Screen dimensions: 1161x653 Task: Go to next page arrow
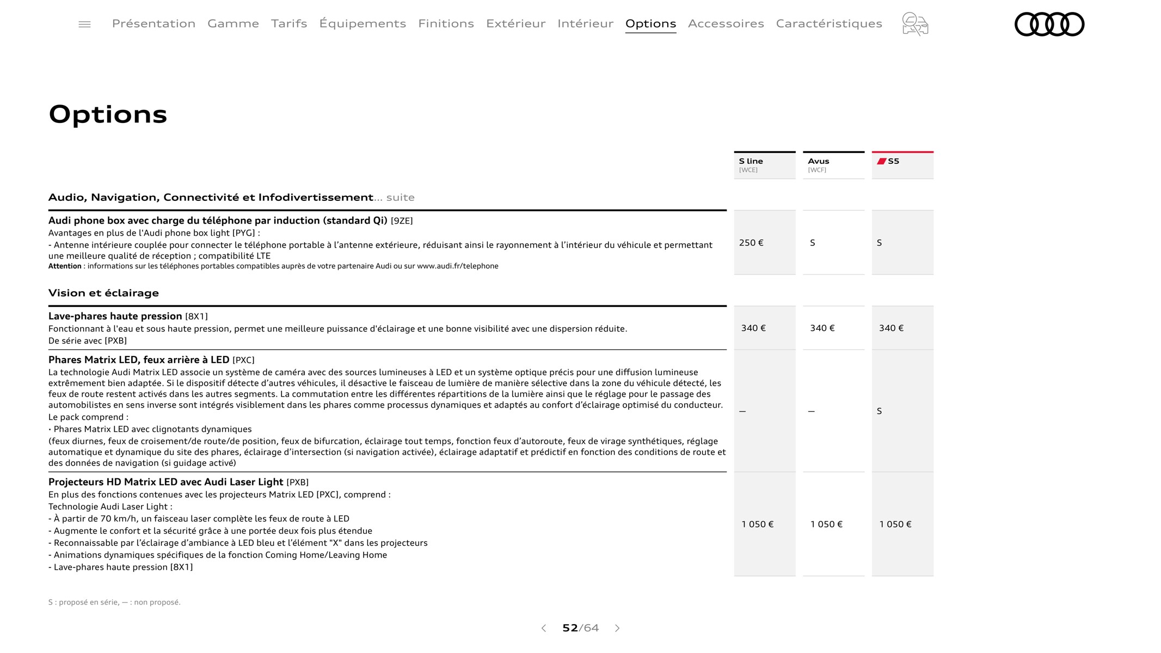[617, 628]
